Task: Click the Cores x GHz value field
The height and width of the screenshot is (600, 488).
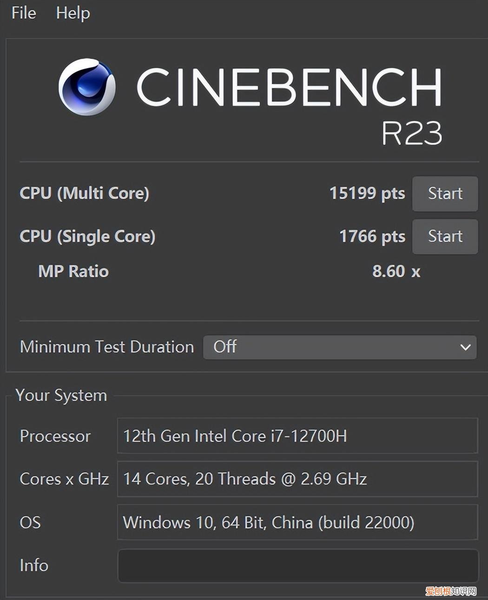Action: [x=297, y=479]
